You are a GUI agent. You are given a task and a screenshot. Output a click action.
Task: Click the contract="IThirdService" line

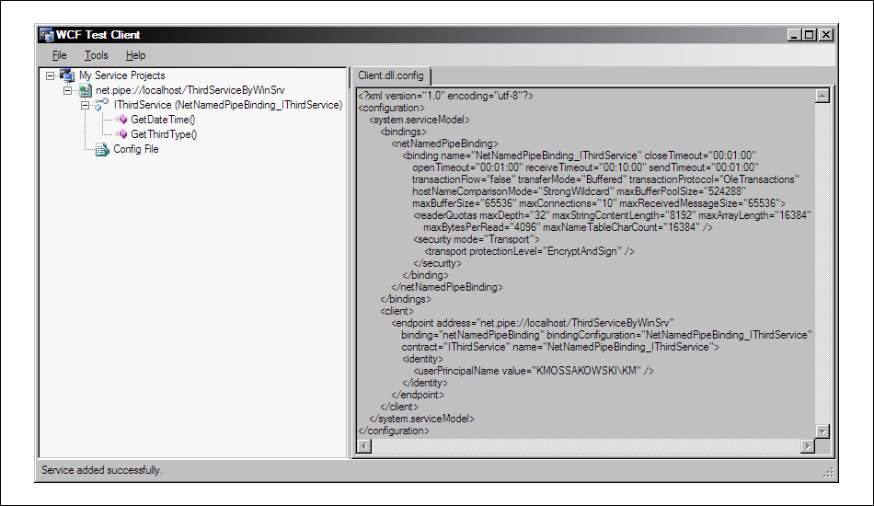click(560, 347)
